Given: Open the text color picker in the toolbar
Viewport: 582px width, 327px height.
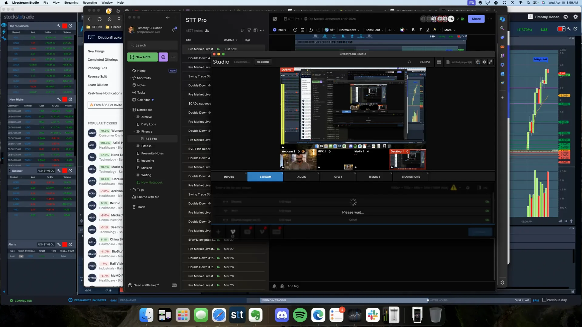Looking at the screenshot, I should coord(402,30).
